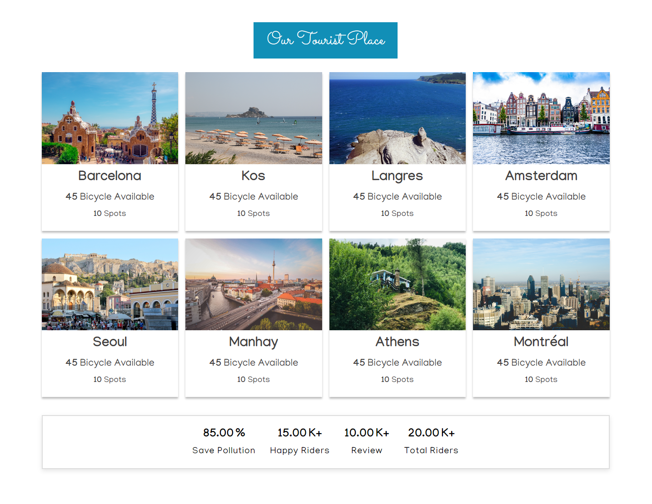The image size is (652, 504).
Task: Click the Kos card title
Action: tap(254, 176)
